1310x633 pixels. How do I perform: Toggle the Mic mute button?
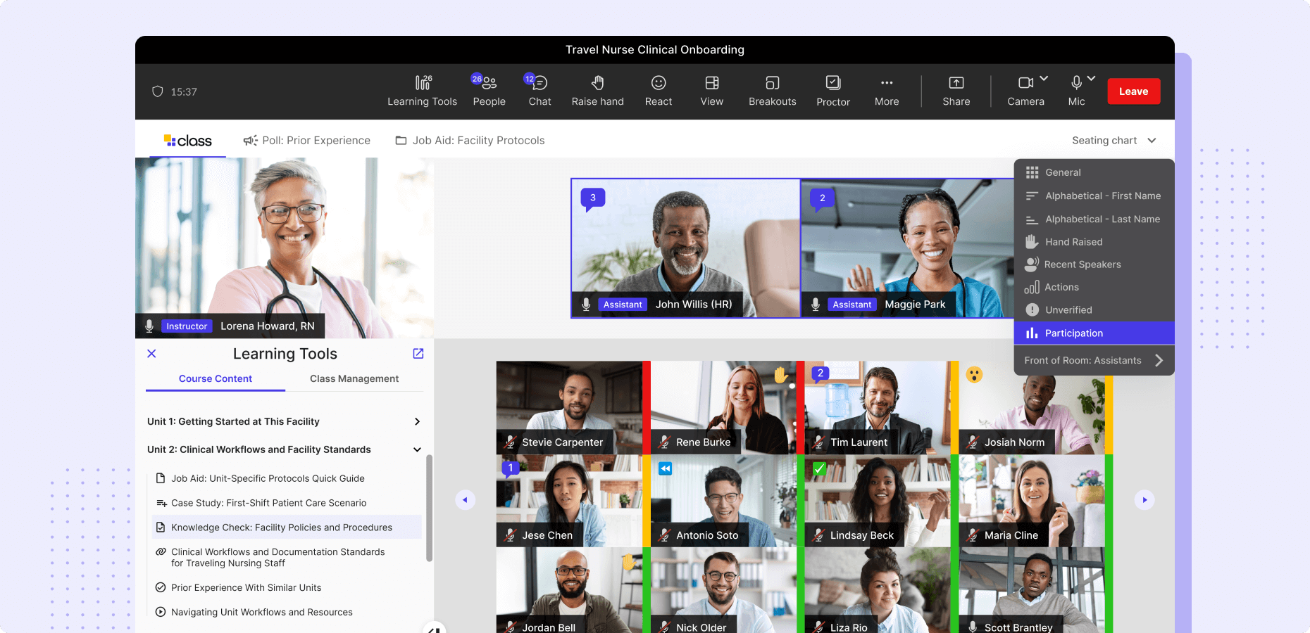coord(1076,91)
